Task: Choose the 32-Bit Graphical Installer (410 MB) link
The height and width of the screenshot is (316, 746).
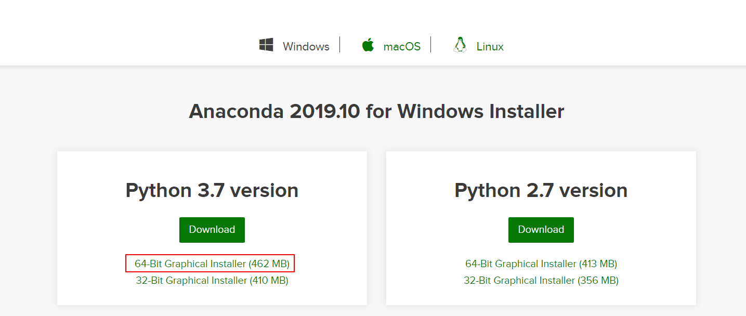Action: coord(212,281)
